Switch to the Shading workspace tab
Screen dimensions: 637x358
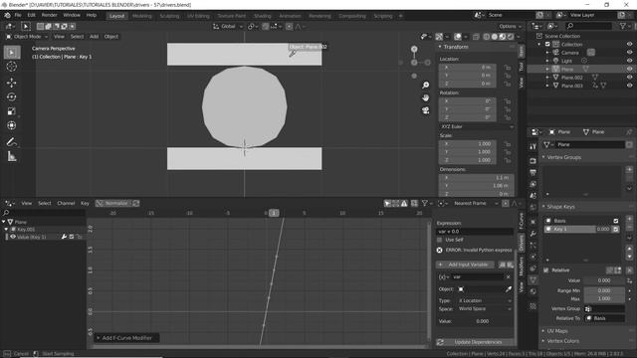click(263, 16)
